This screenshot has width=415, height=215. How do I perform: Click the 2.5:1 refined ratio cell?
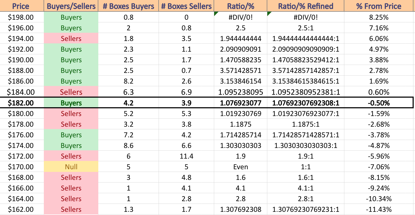tap(306, 28)
